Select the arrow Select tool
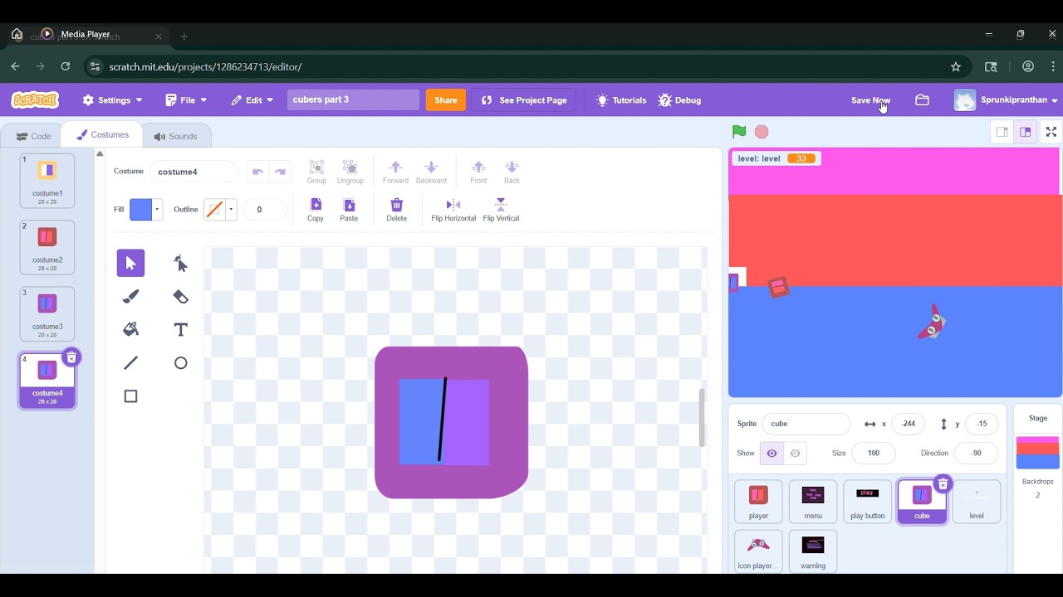The image size is (1063, 597). coord(130,263)
